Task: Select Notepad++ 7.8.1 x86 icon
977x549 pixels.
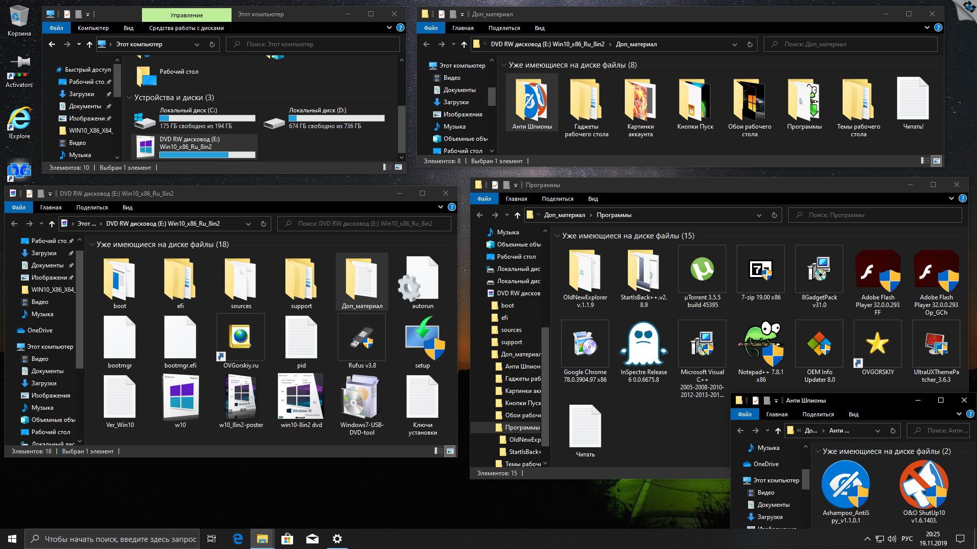Action: 761,344
